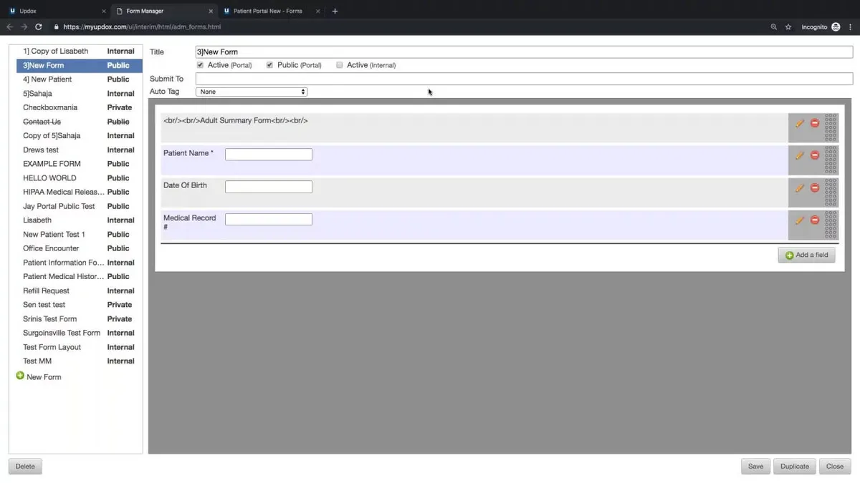Select form "Refill Request"

click(x=80, y=291)
